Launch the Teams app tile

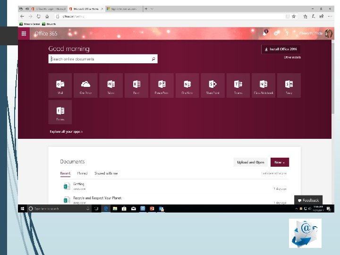(238, 85)
